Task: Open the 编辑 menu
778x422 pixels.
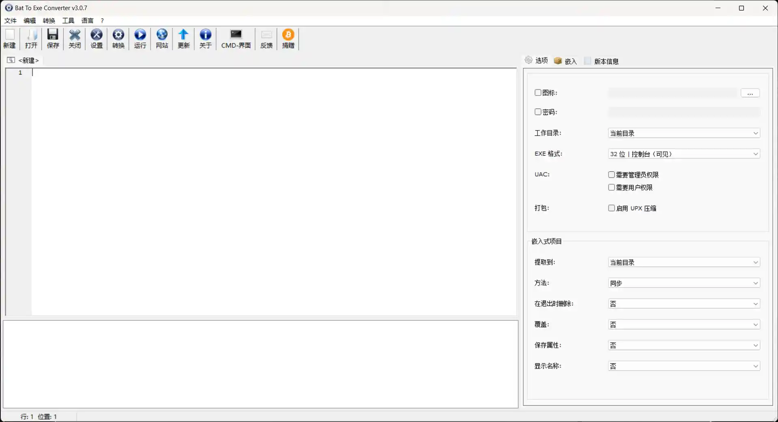Action: click(30, 21)
